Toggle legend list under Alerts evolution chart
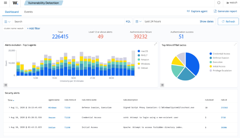 6,85
